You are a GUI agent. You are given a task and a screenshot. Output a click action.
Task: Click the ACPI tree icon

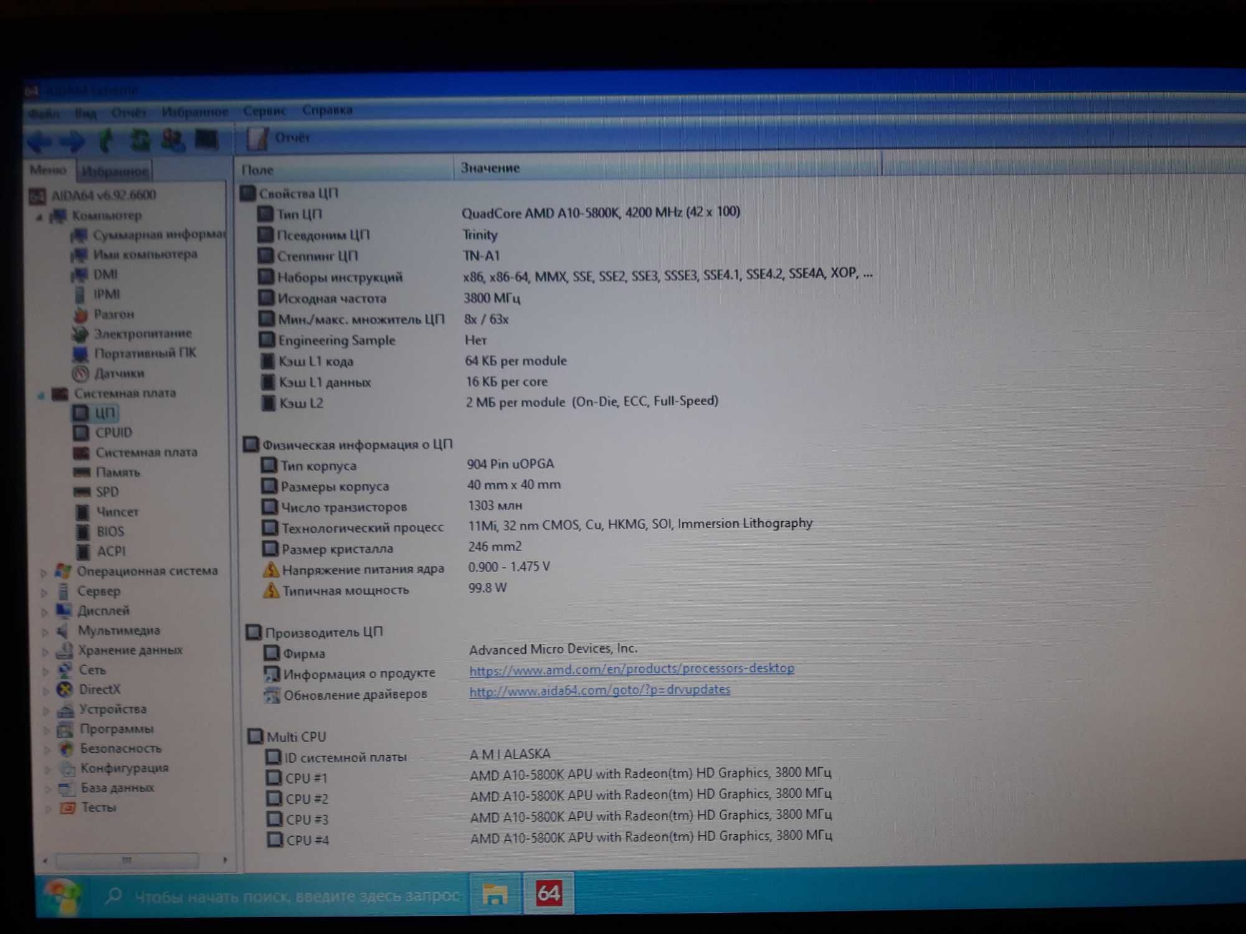pyautogui.click(x=83, y=552)
